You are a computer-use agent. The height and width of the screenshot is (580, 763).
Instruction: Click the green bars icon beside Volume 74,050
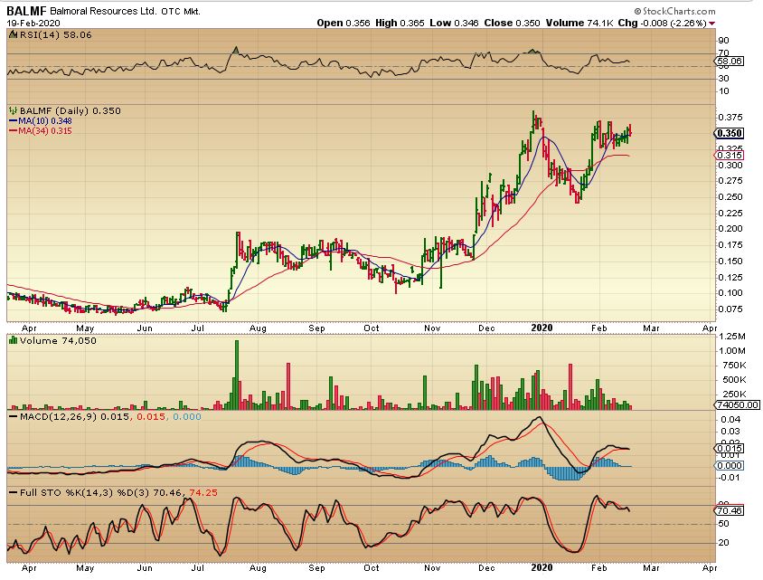[14, 340]
